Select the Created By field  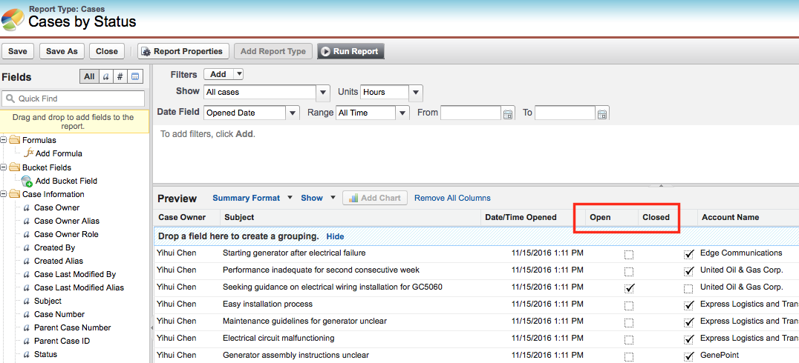tap(54, 247)
